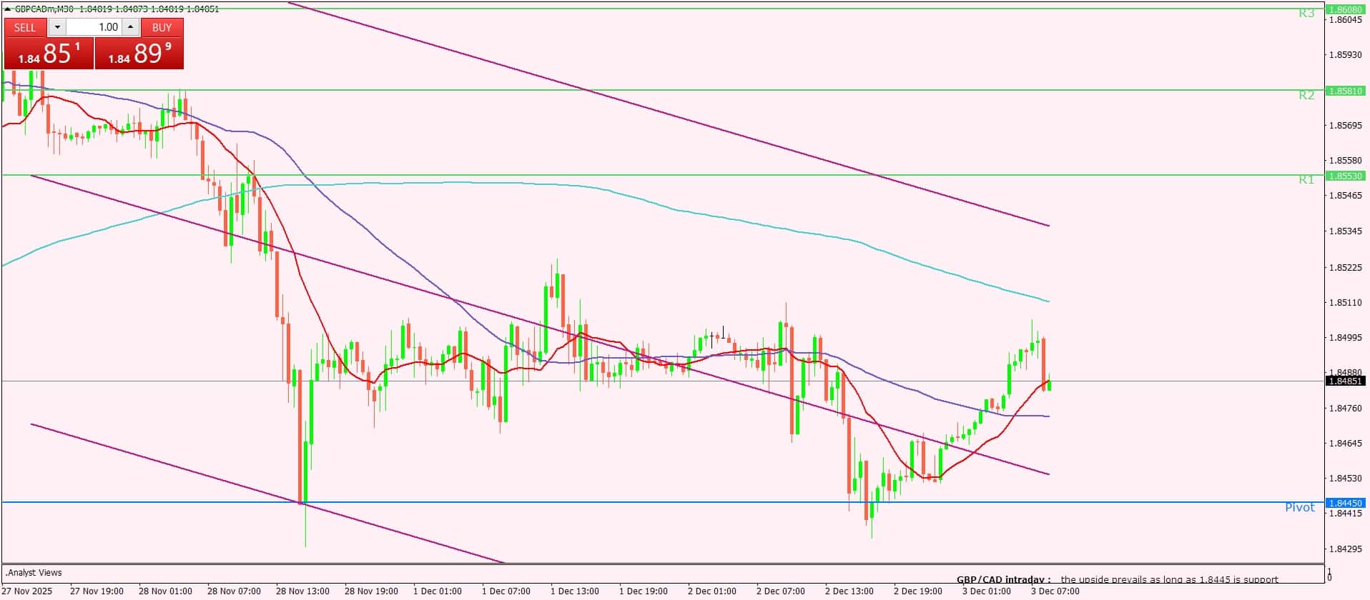Click the 1.84530 price scale value
Image resolution: width=1370 pixels, height=600 pixels.
(x=1344, y=479)
